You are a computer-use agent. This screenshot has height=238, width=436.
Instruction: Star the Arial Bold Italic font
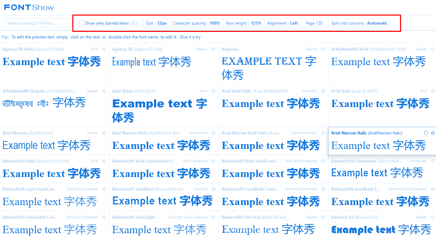click(x=323, y=91)
